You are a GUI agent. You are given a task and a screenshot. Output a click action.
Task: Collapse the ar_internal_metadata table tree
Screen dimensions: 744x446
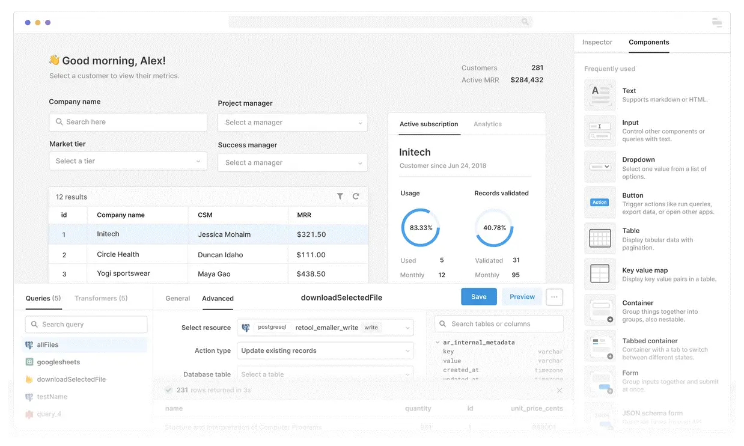pyautogui.click(x=438, y=343)
